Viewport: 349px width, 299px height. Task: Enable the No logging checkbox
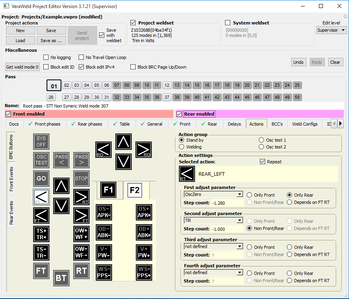46,57
